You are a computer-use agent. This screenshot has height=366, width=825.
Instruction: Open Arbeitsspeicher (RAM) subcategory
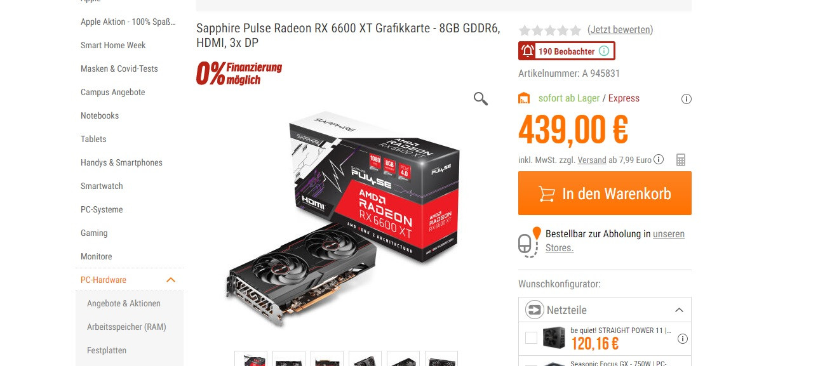point(126,327)
